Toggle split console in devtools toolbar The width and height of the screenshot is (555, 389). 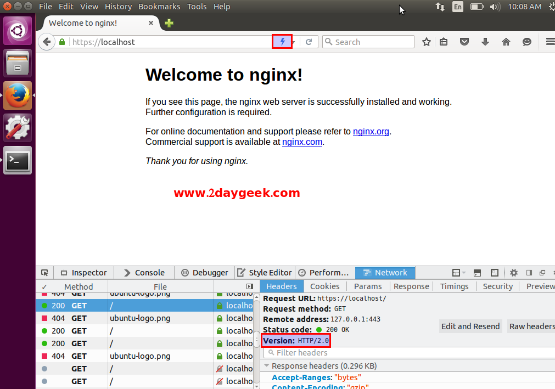[x=477, y=273]
